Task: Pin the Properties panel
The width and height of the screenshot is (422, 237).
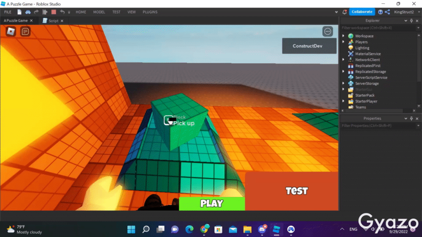Action: [411, 118]
